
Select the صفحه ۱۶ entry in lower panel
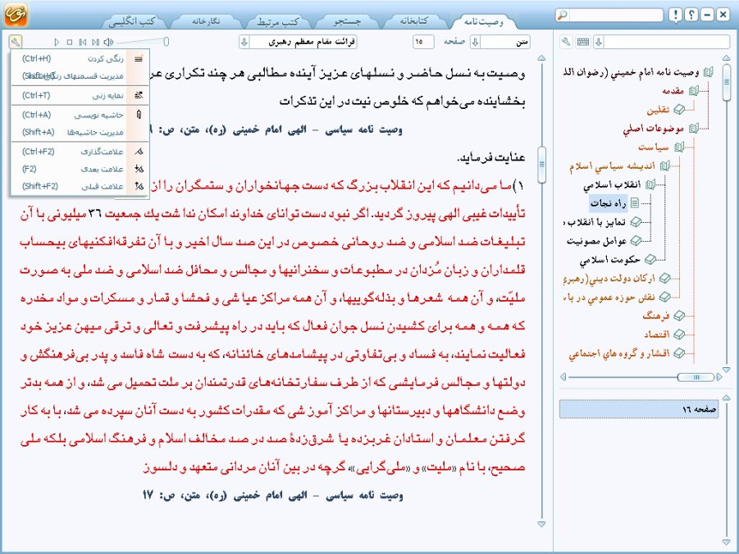(639, 410)
